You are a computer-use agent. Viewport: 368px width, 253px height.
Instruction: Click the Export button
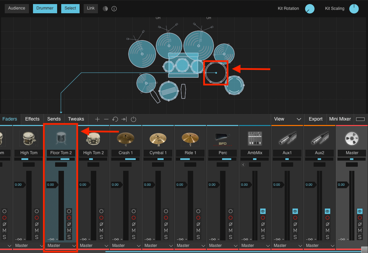tap(315, 119)
